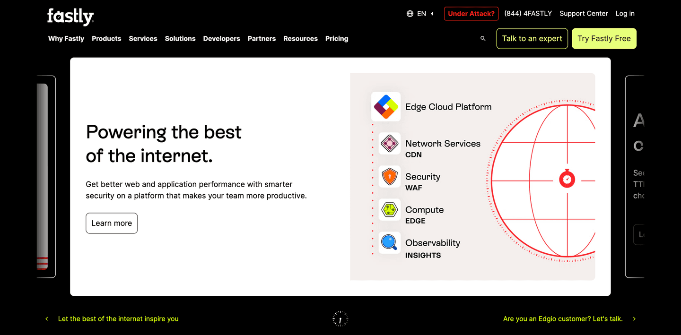The width and height of the screenshot is (681, 335).
Task: Select the partially visible right slide card
Action: [635, 177]
